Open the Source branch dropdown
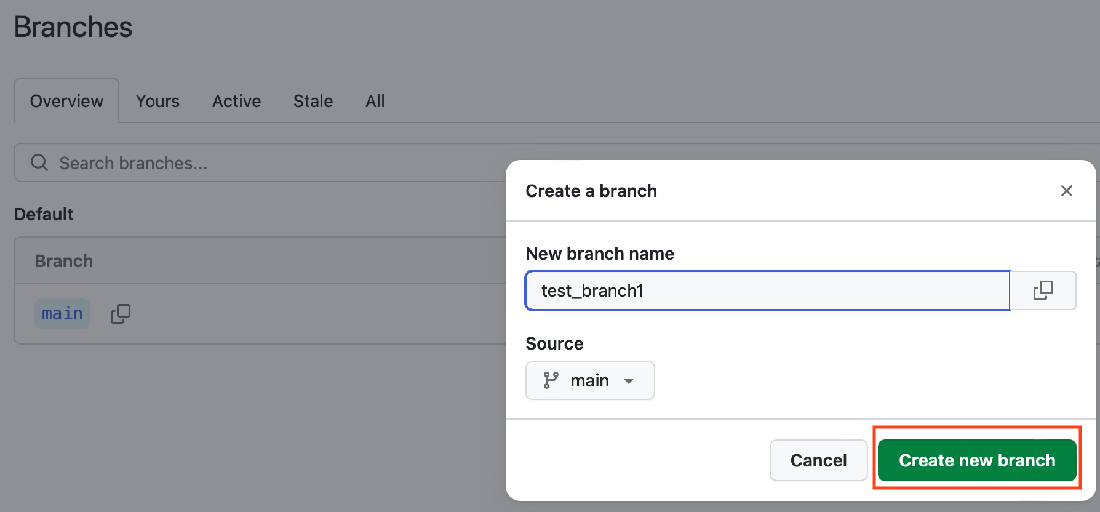Image resolution: width=1100 pixels, height=512 pixels. point(589,380)
